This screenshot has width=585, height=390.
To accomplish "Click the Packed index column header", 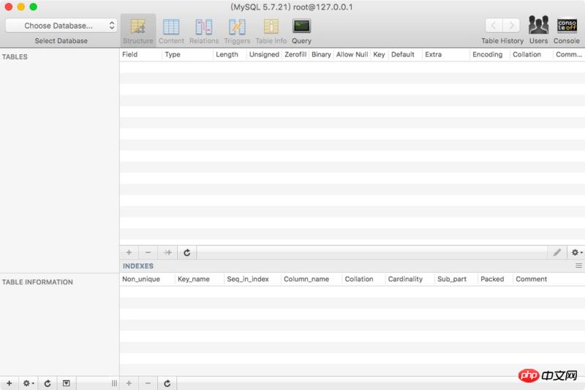I will pos(495,280).
